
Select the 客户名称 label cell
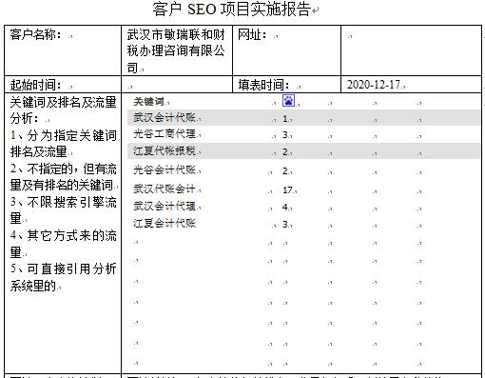63,50
